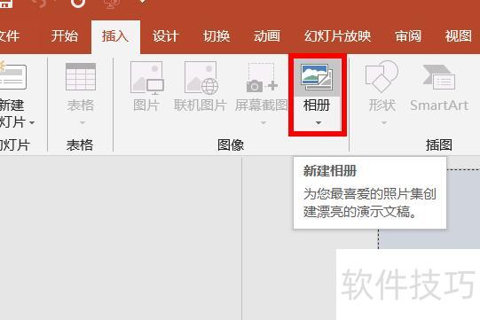The width and height of the screenshot is (480, 320).
Task: Expand the 表格 dropdown arrow
Action: (82, 123)
